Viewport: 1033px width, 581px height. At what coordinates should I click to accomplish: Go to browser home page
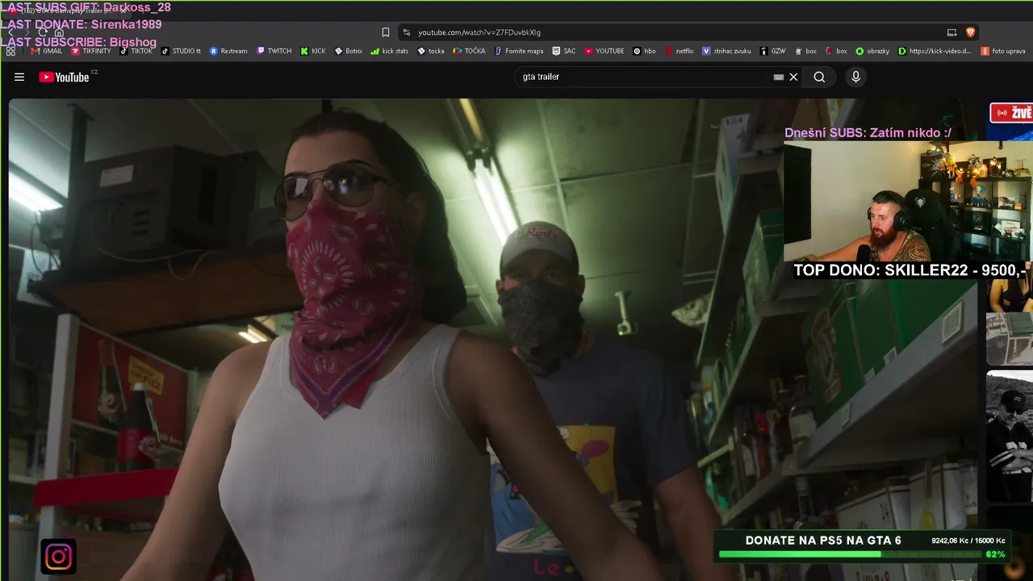(59, 32)
